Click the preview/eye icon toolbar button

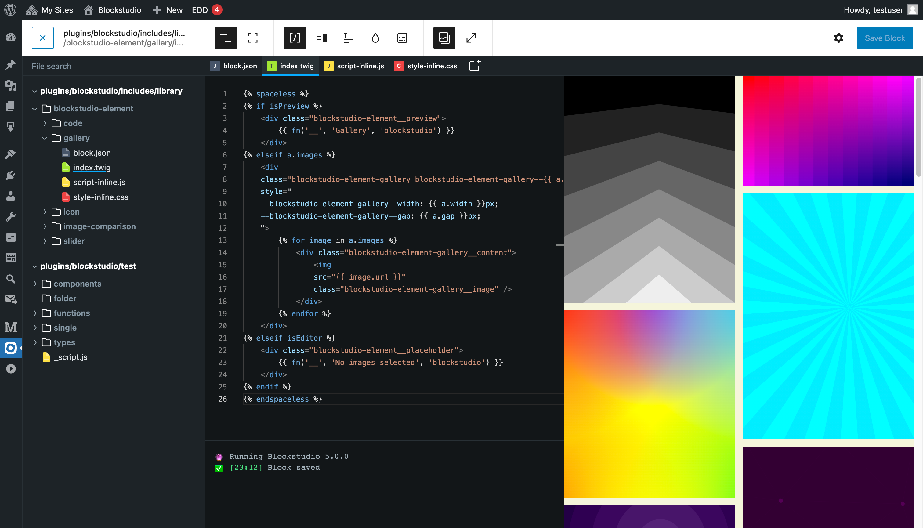pos(444,38)
